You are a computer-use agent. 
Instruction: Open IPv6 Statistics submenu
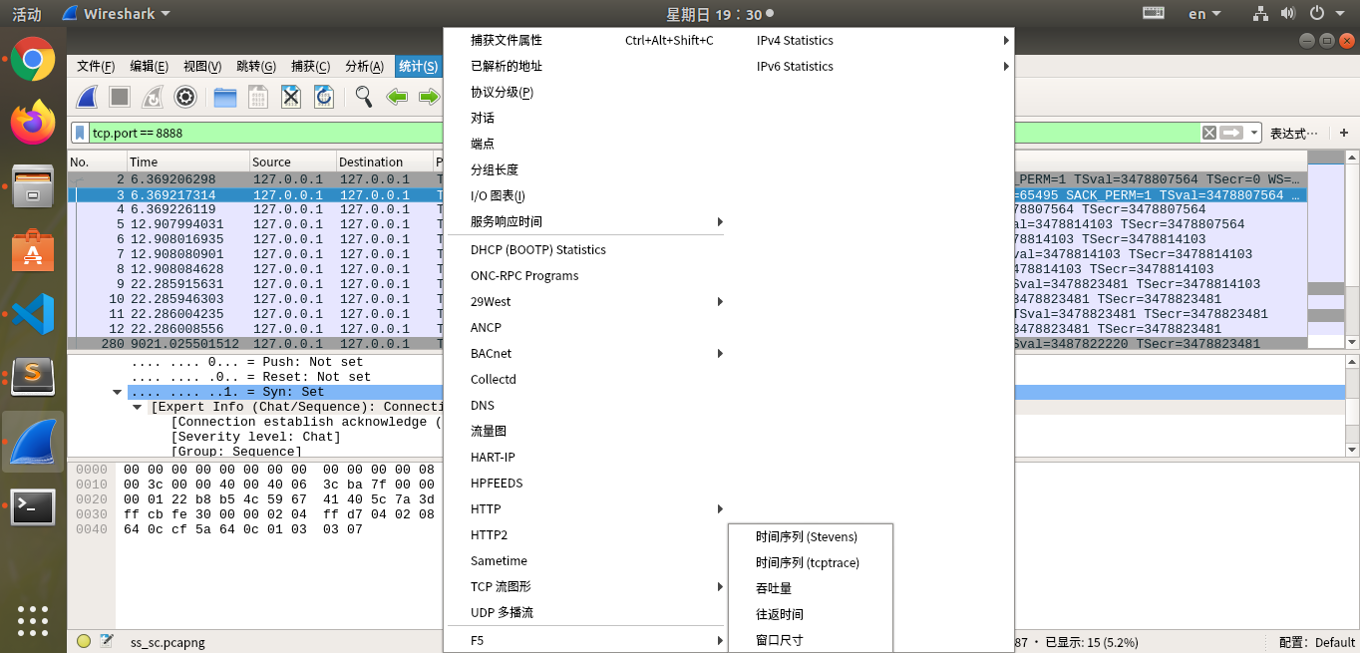pos(881,67)
